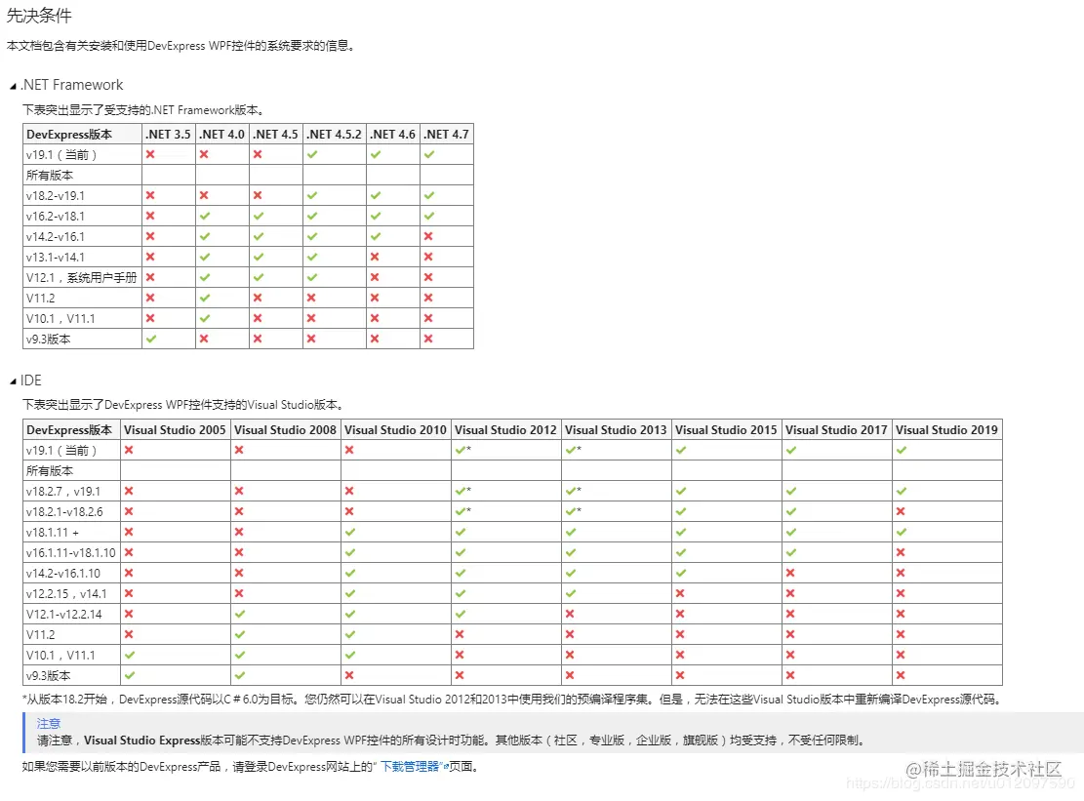Click the green check for v18.2-v19.1 under .NET 4.6
The height and width of the screenshot is (801, 1084).
tap(376, 195)
